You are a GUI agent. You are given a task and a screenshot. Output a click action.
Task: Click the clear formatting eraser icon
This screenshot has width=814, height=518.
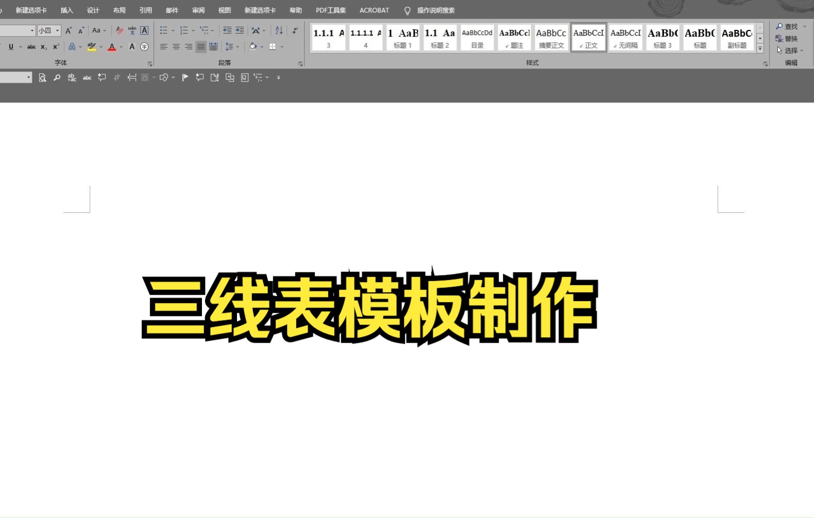(120, 30)
